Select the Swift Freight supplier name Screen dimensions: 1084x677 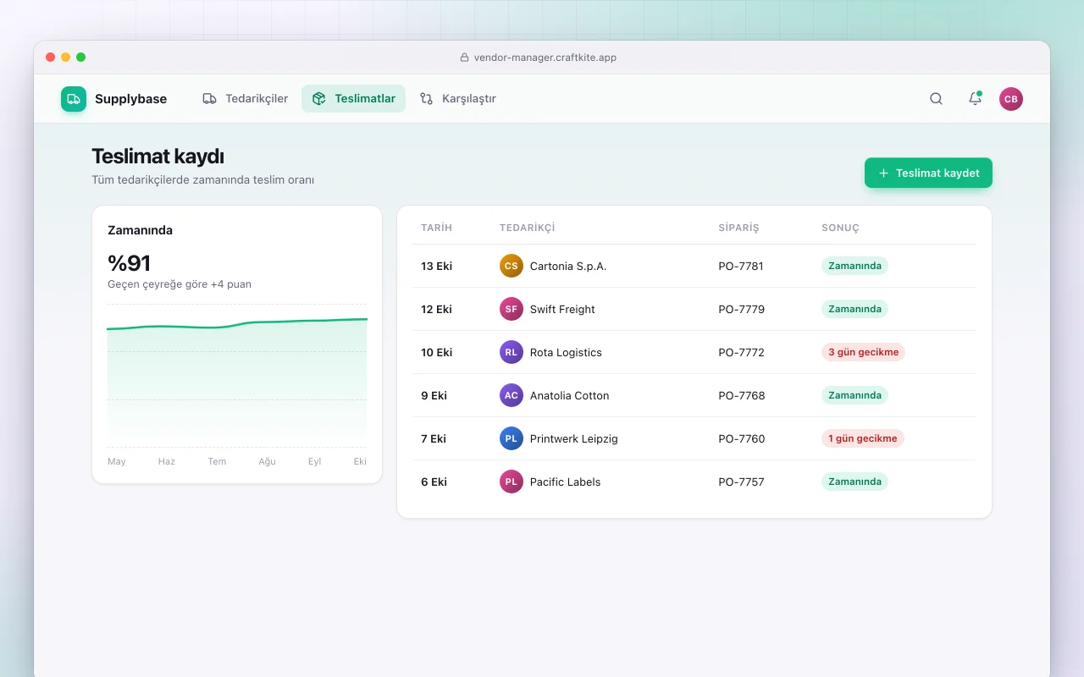[x=562, y=309]
